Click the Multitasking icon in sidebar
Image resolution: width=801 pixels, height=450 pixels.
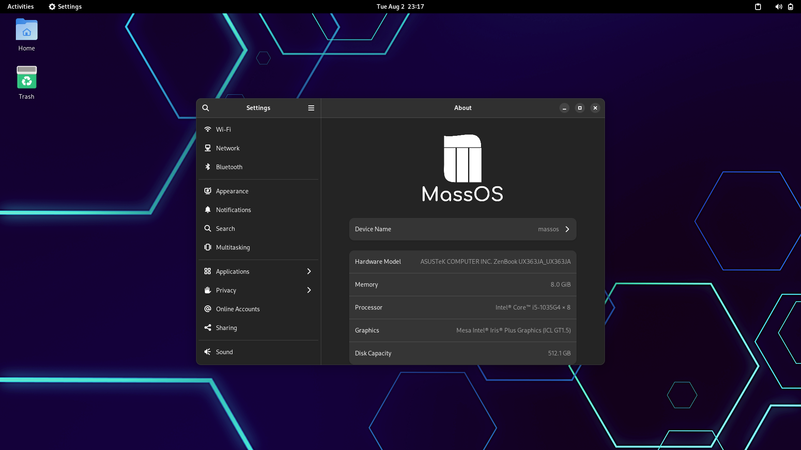[207, 247]
